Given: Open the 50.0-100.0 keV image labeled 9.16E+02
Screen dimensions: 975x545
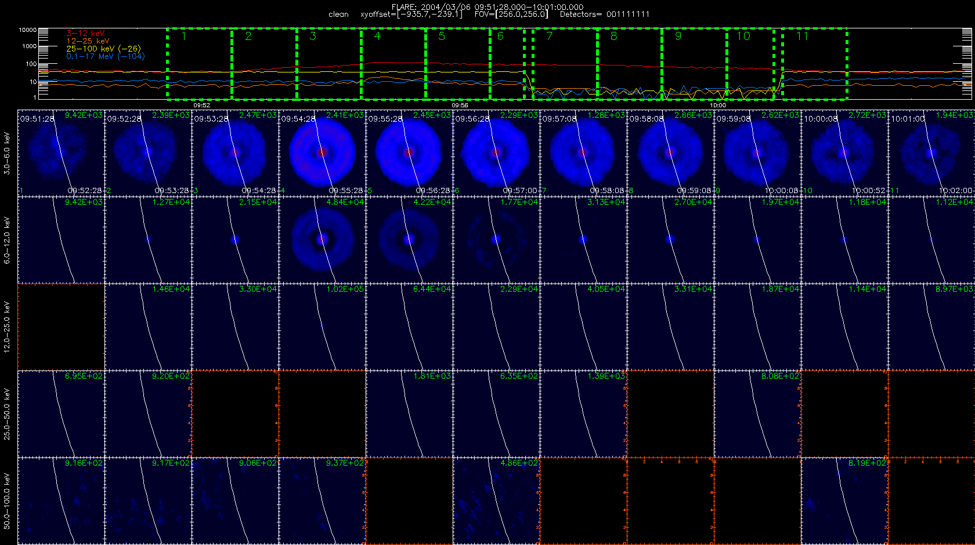Looking at the screenshot, I should coord(61,500).
